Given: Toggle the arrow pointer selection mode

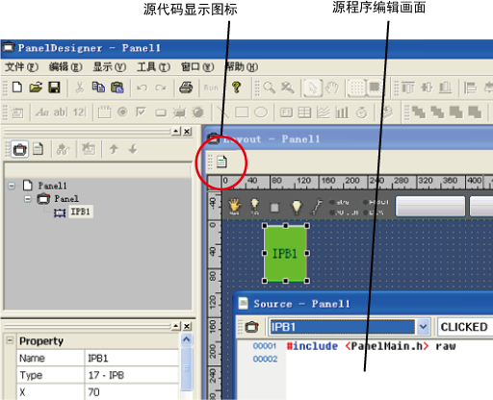Looking at the screenshot, I should [313, 87].
